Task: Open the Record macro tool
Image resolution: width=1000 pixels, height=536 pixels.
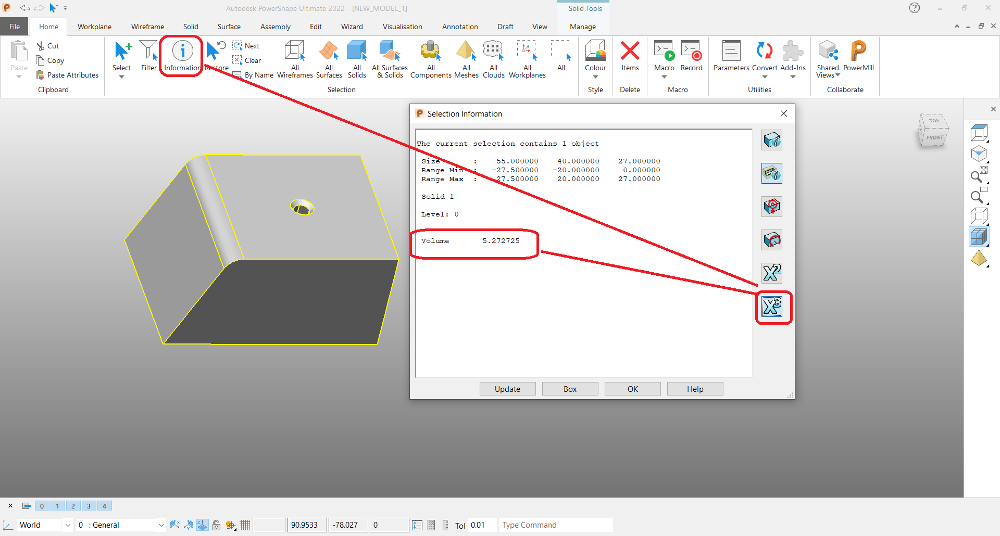Action: (691, 55)
